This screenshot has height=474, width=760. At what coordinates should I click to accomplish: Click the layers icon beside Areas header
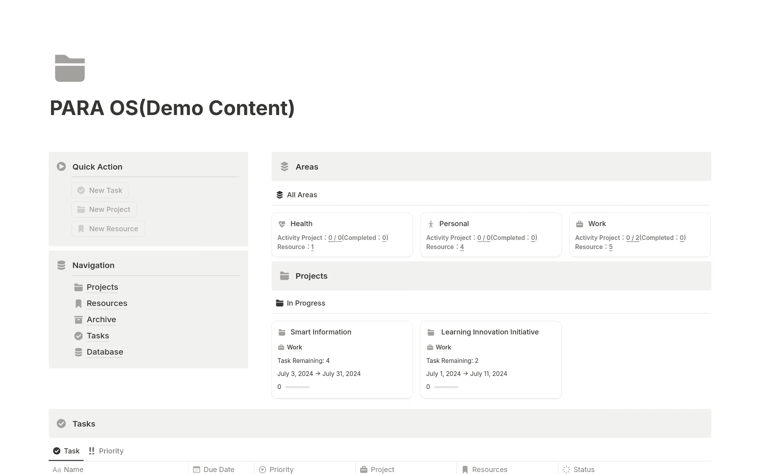click(284, 166)
